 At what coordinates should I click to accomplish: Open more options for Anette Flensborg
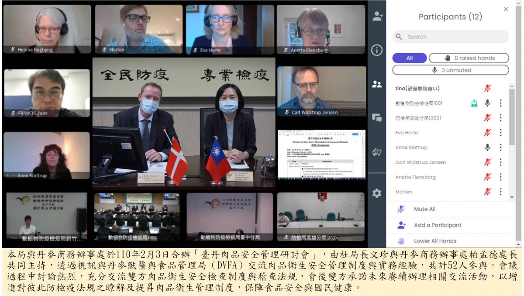(500, 177)
